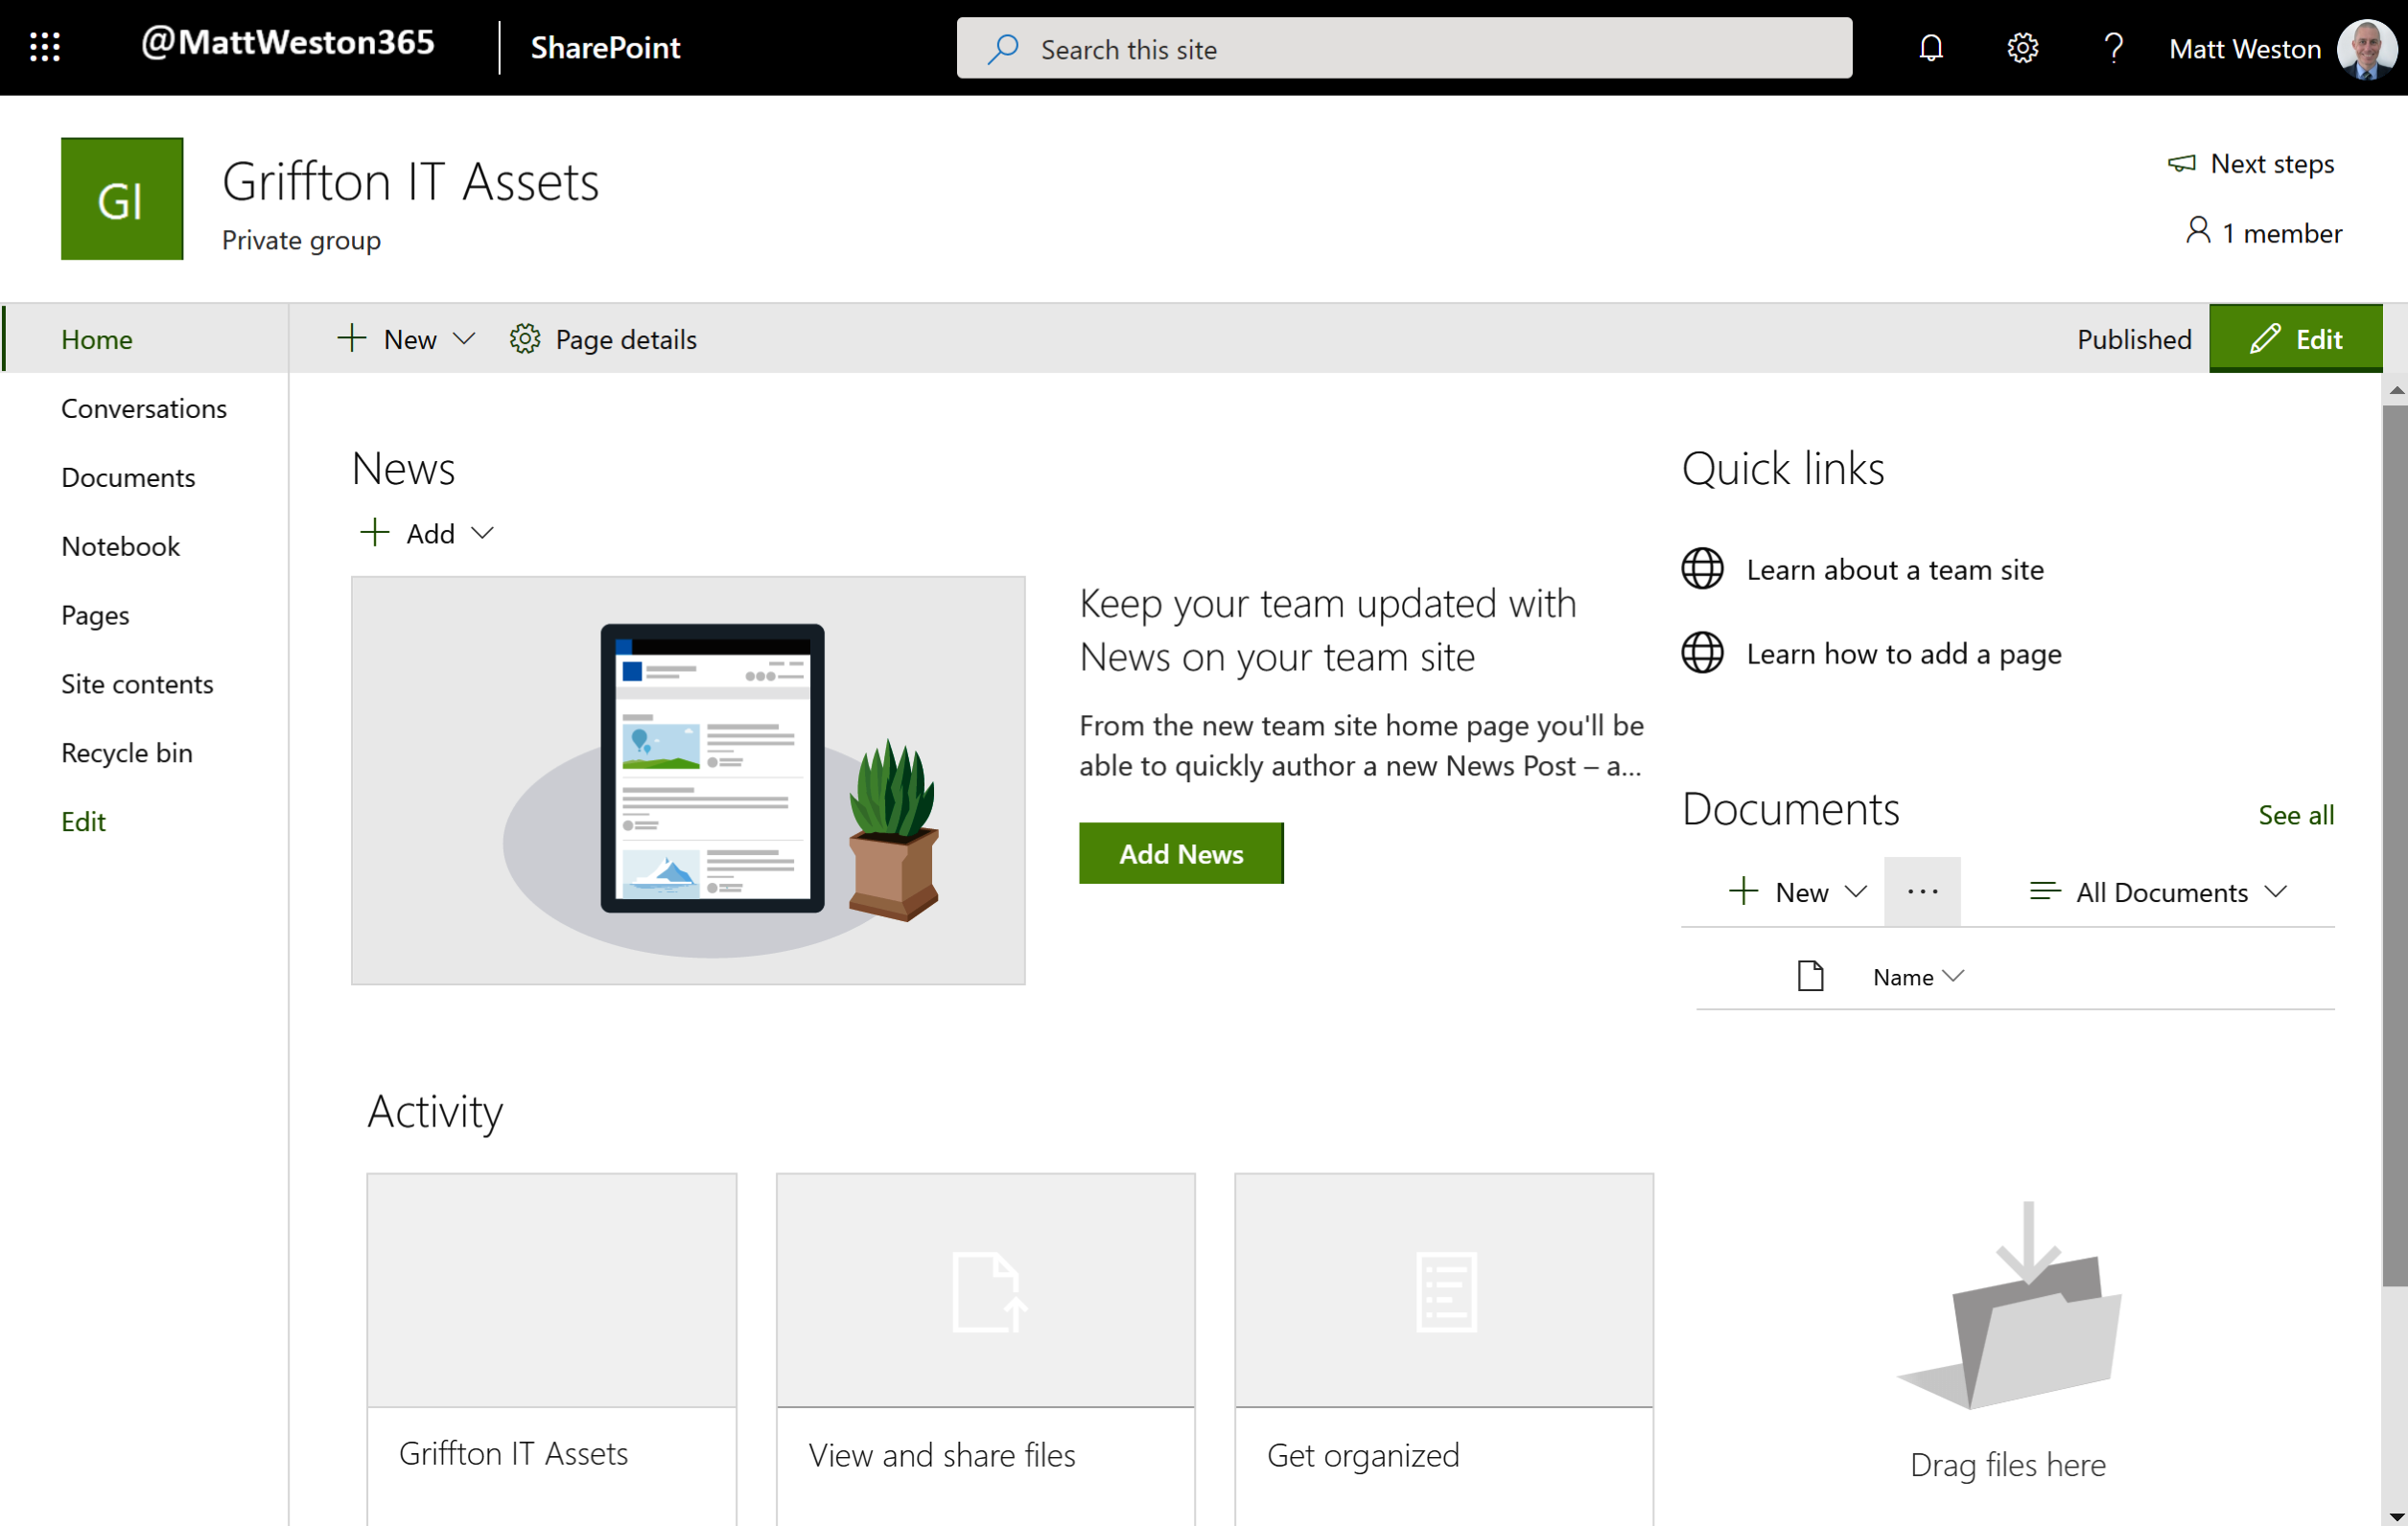Open Documents in the left navigation
2408x1526 pixels.
(128, 476)
